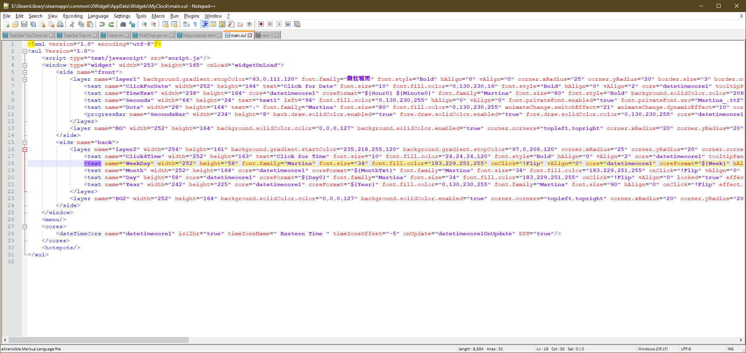
Task: Toggle Show All Characters pilcrow icon
Action: point(195,24)
